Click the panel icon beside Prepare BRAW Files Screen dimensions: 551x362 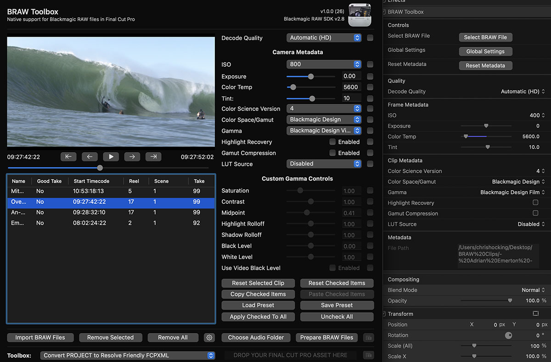[x=368, y=337]
